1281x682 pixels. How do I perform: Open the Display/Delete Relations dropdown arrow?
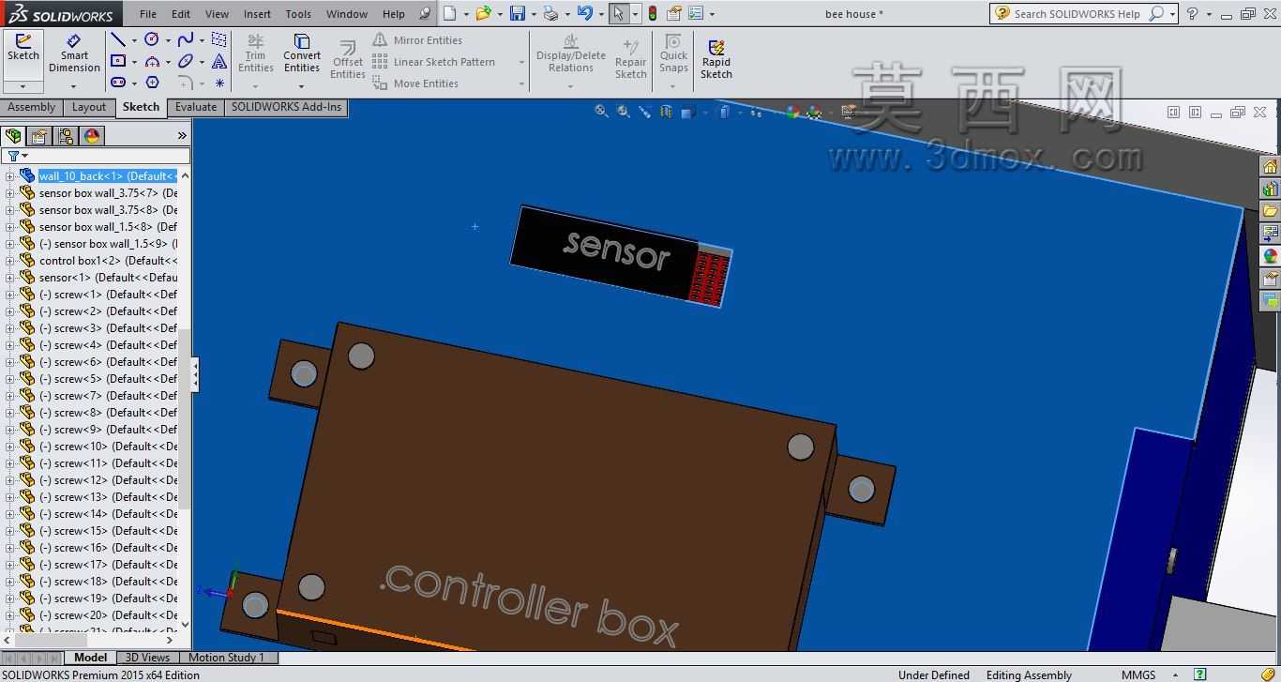570,86
